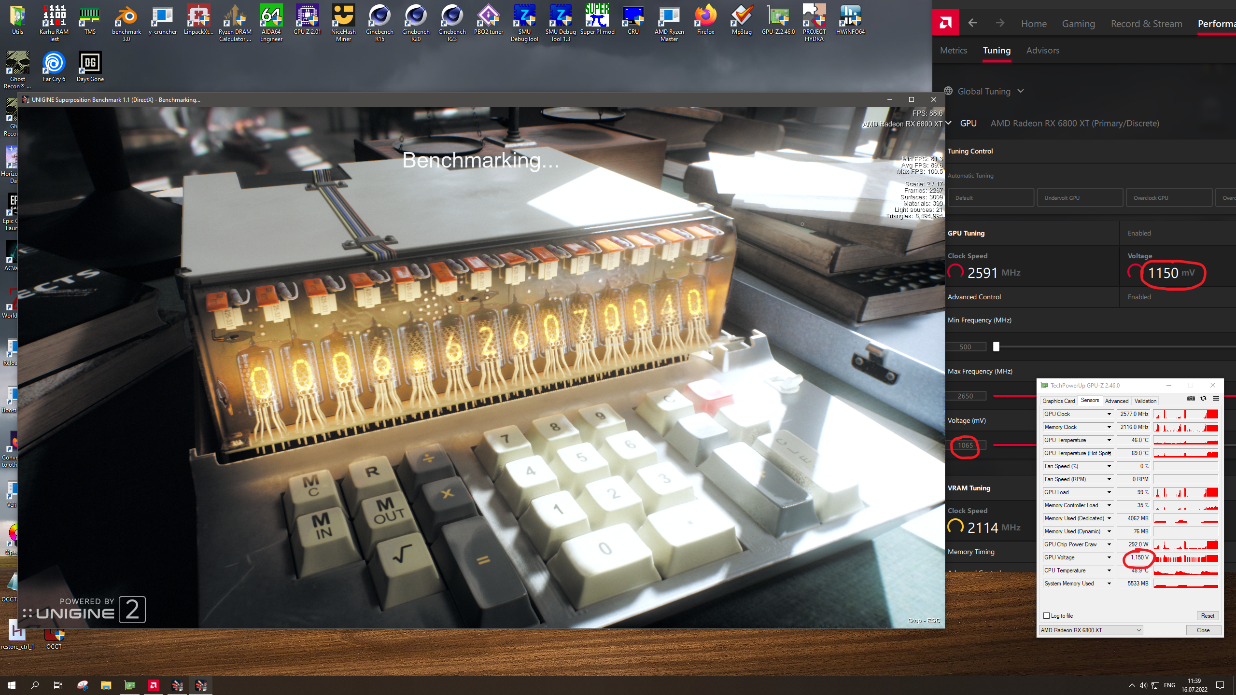Viewport: 1236px width, 695px height.
Task: Click the Windows Start button
Action: 12,685
